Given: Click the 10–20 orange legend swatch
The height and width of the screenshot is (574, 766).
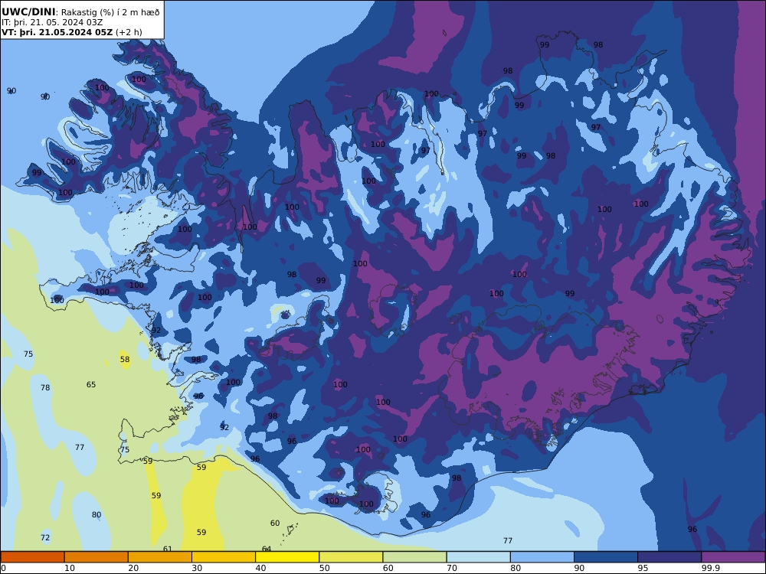Looking at the screenshot, I should click(97, 557).
